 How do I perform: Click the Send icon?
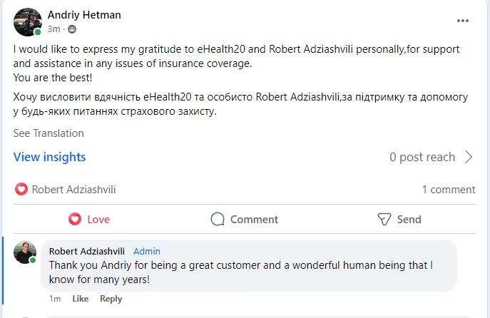(384, 219)
